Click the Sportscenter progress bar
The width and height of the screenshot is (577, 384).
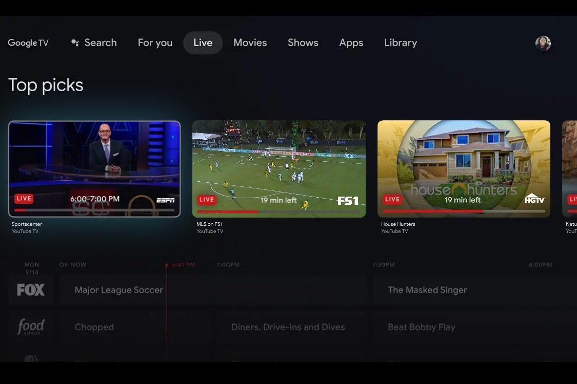pos(94,210)
